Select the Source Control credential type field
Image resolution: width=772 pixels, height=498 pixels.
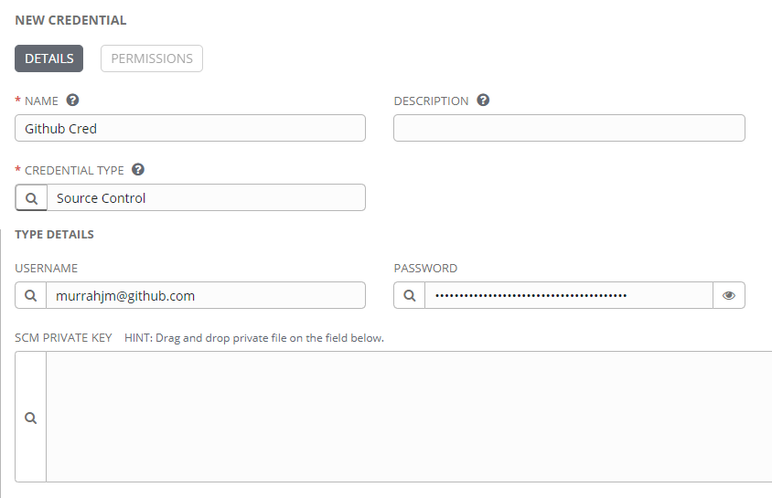[207, 197]
